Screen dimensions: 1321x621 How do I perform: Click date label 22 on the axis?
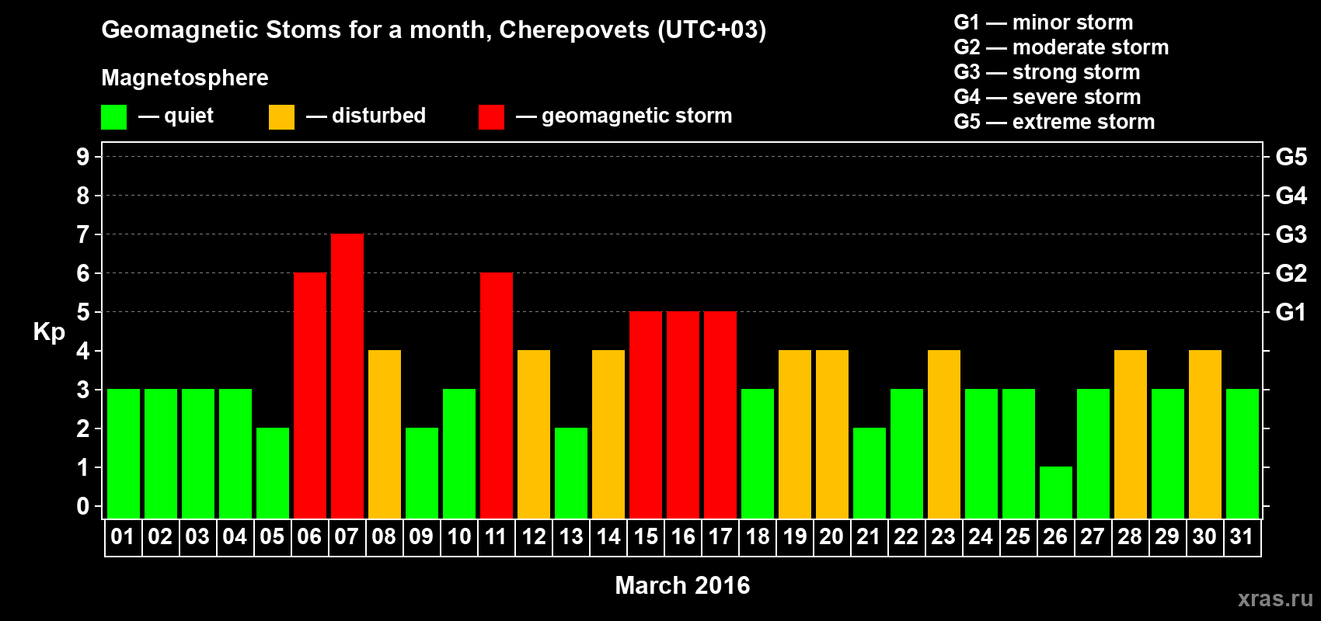906,537
